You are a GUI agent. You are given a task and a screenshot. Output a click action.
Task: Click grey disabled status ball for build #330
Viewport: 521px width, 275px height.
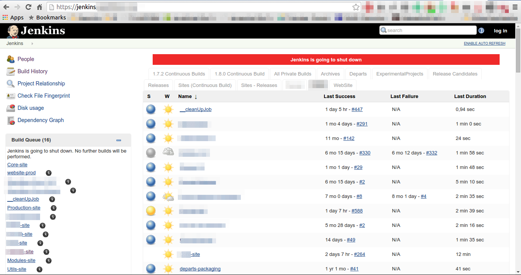click(151, 153)
